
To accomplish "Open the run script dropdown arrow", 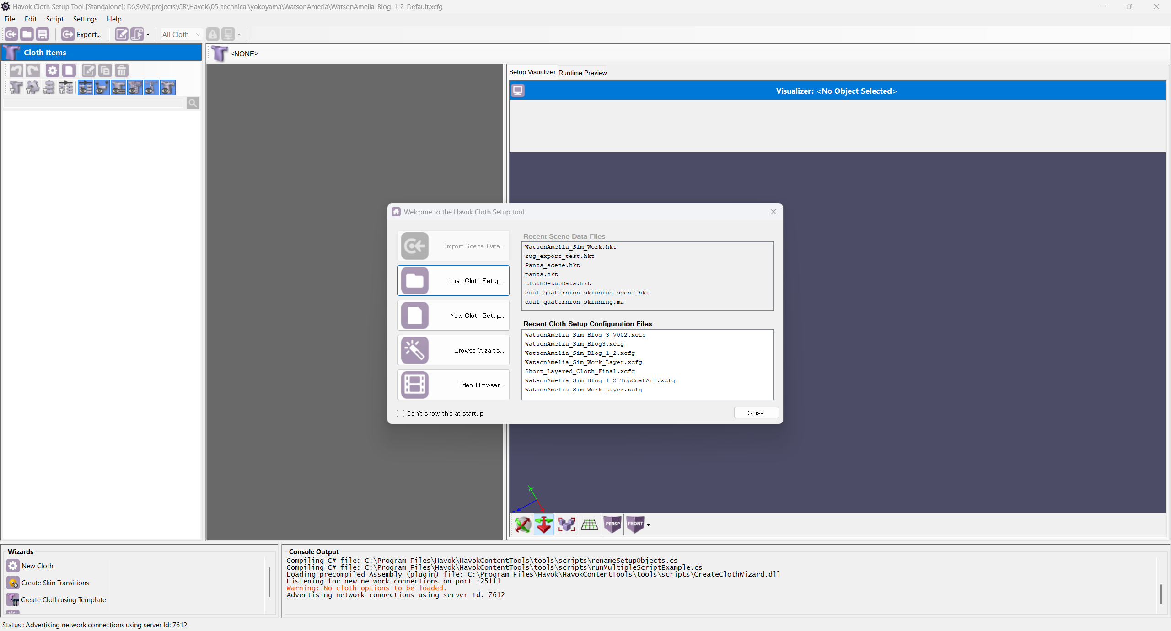I will click(148, 35).
